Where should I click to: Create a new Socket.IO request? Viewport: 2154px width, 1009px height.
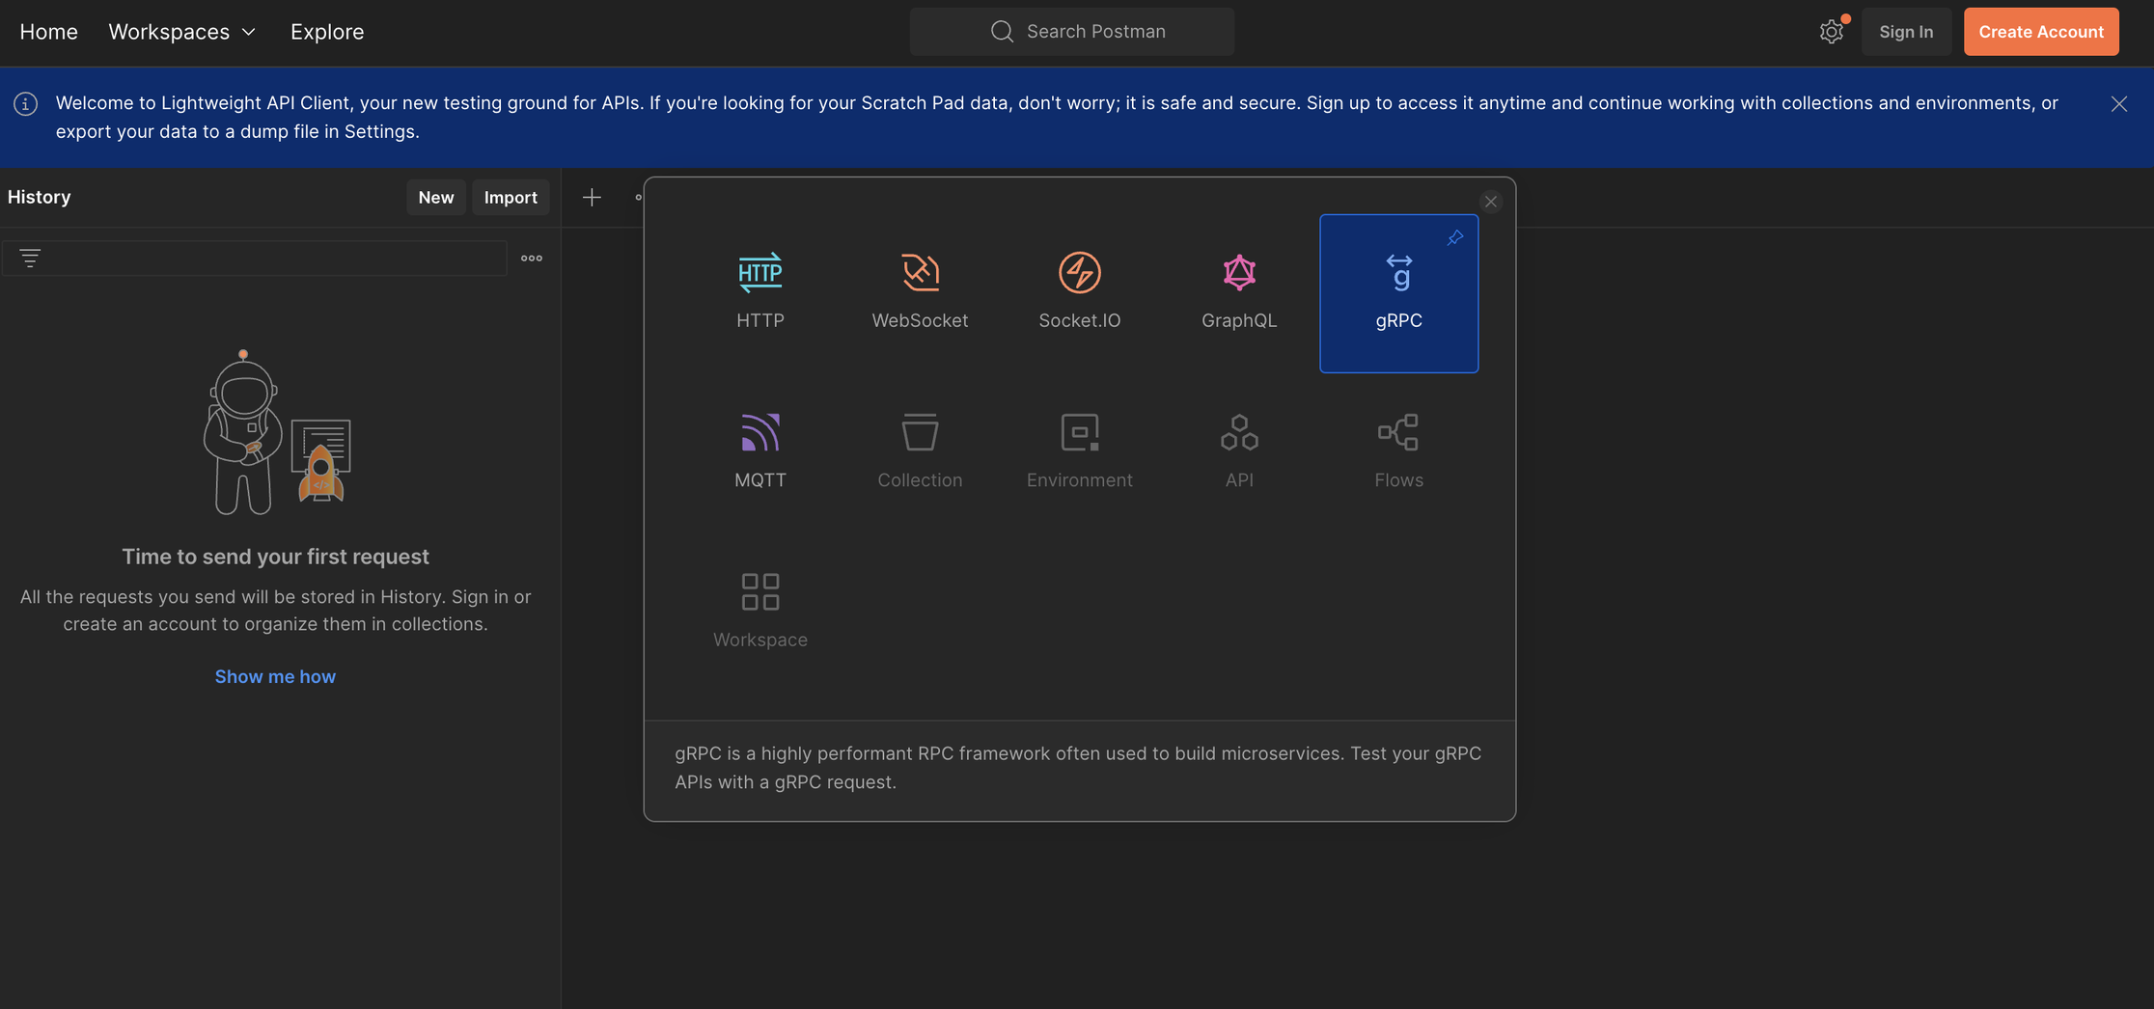coord(1079,289)
